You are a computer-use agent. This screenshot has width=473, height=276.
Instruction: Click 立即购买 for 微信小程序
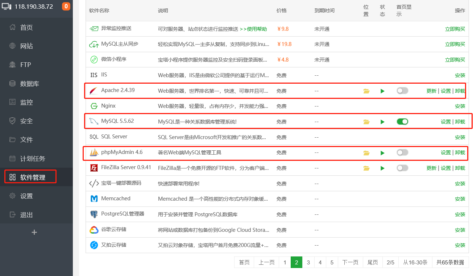pyautogui.click(x=455, y=60)
